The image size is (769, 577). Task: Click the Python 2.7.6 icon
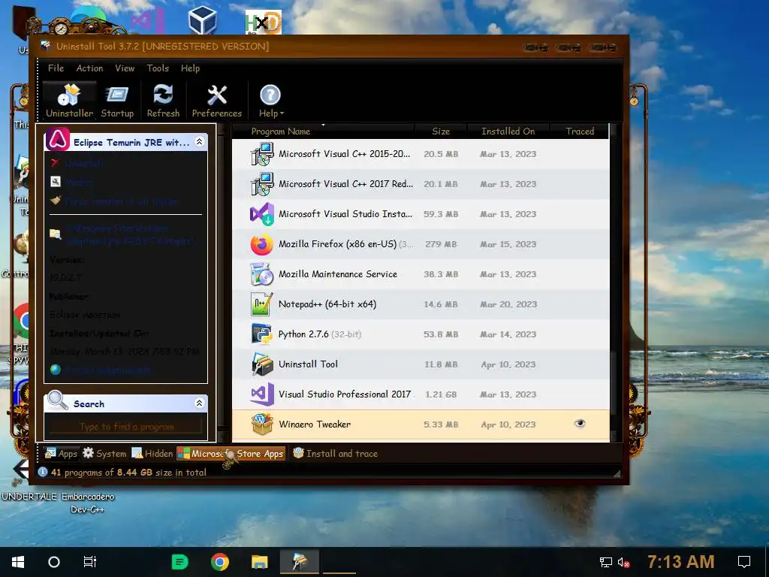[x=262, y=334]
